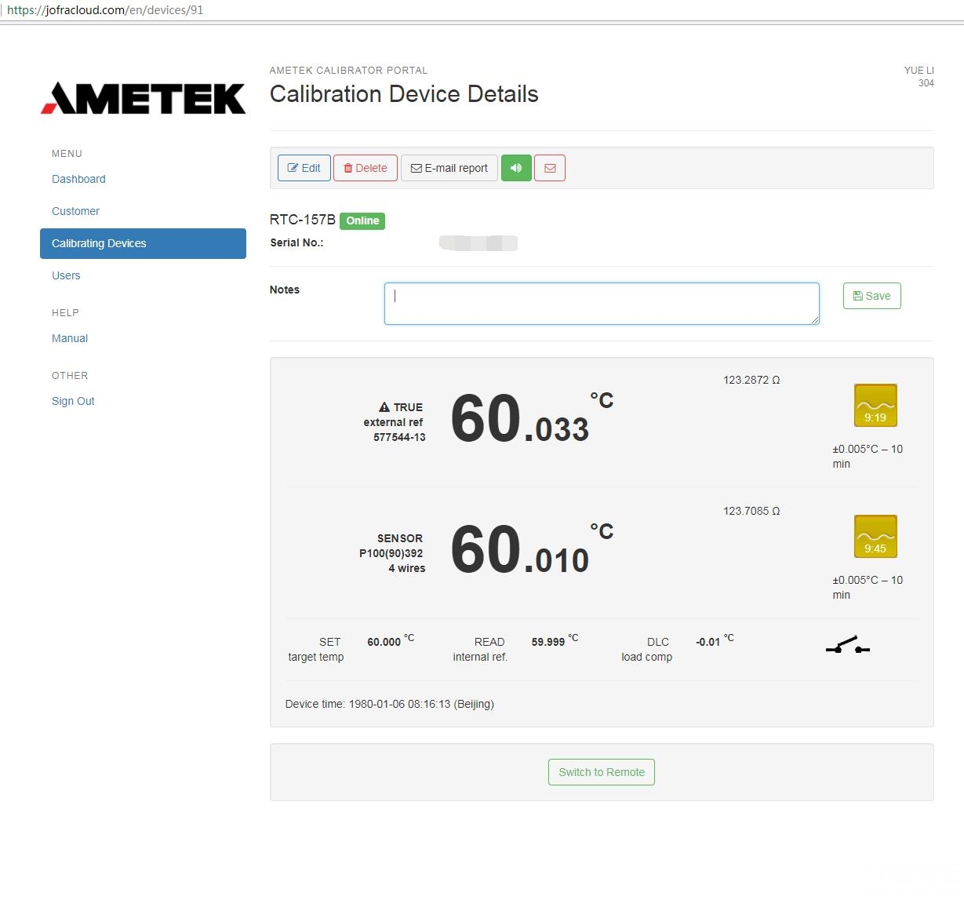964x900 pixels.
Task: Focus the Notes text area
Action: coord(602,304)
